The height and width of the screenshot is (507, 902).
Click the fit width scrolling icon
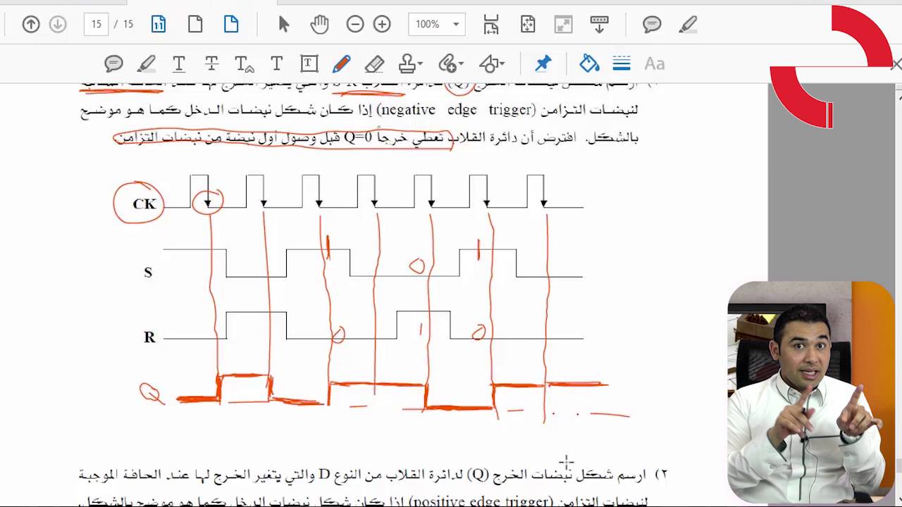tap(491, 25)
